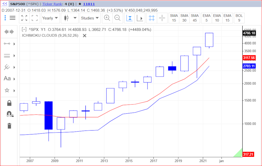Click the zoom out magnifier icon

117,18
